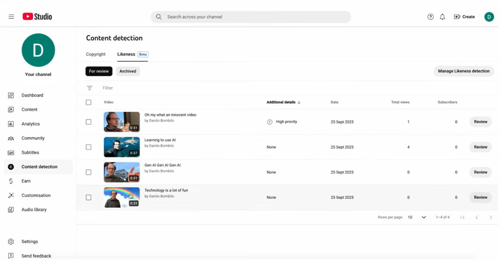Click the Manage Likeness detection button
The image size is (500, 261).
(x=463, y=71)
